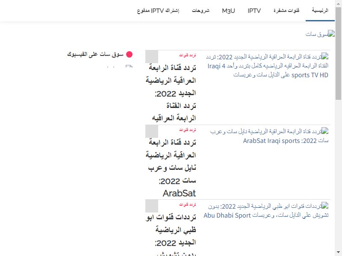This screenshot has width=342, height=256.
Task: Click gray thumbnail beside ArabSat headline
Action: click(x=152, y=131)
